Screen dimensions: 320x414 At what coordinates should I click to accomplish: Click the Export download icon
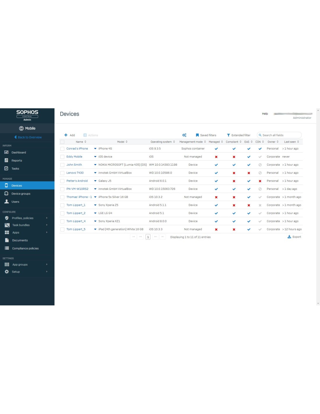pyautogui.click(x=289, y=237)
